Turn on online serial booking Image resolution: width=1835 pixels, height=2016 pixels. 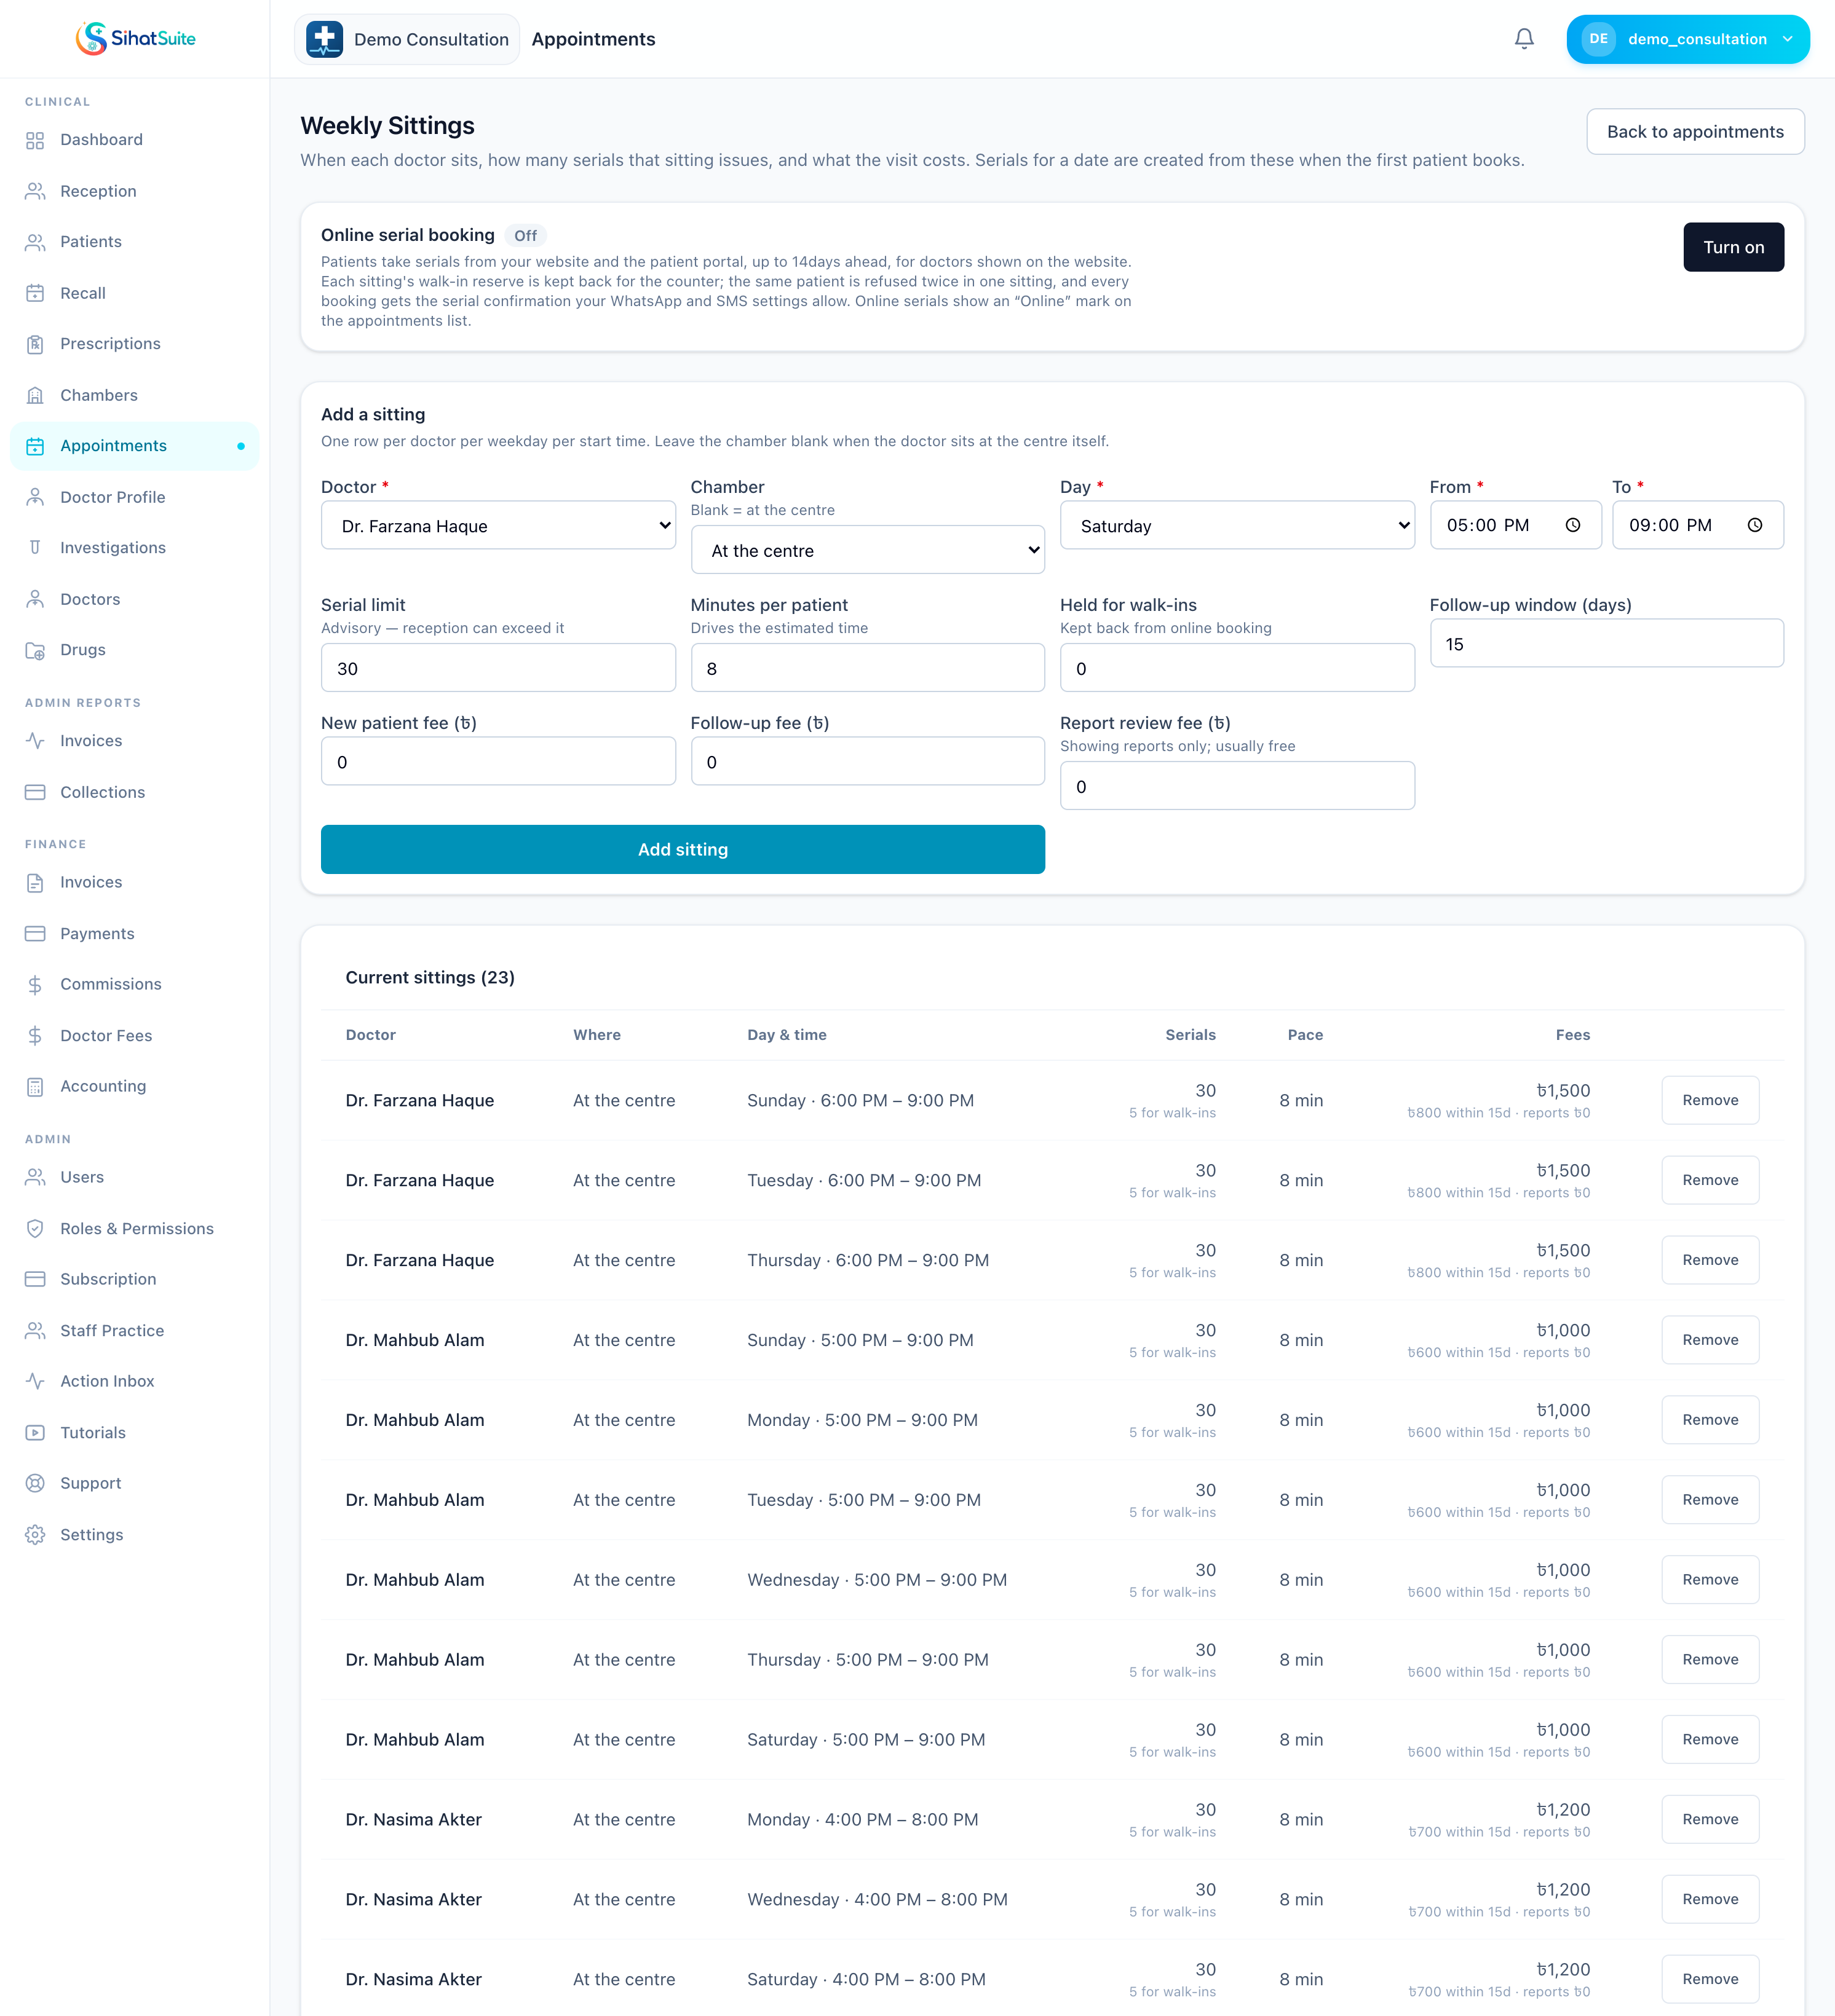click(x=1733, y=247)
